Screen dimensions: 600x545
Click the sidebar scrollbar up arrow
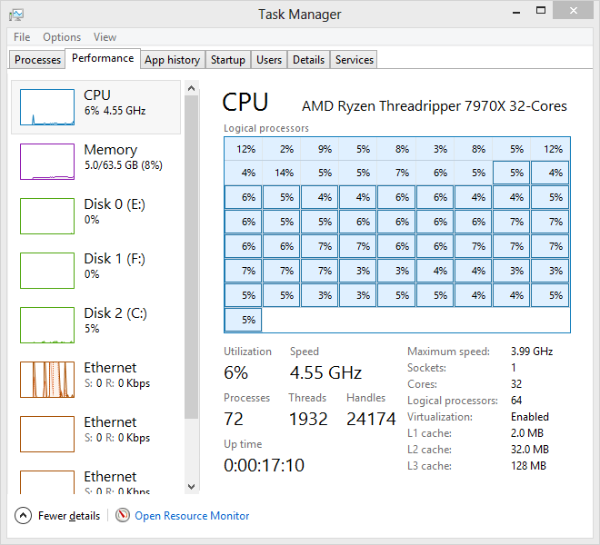191,88
